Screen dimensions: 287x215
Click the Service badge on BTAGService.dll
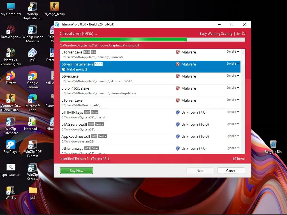(x=99, y=124)
